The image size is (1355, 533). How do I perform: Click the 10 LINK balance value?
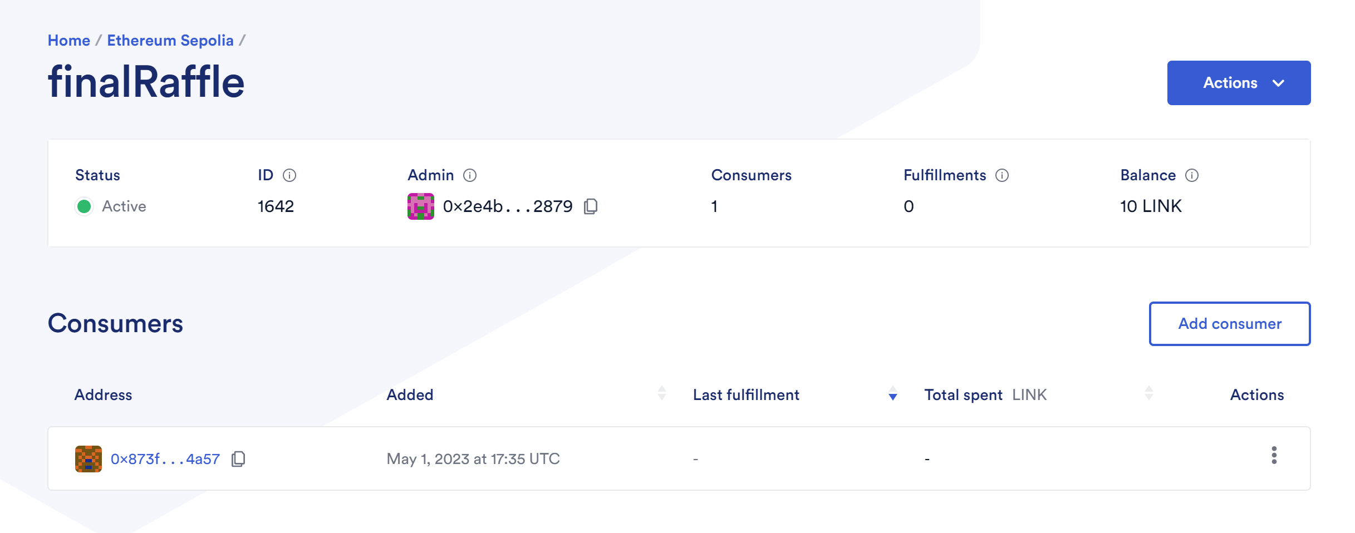(x=1151, y=206)
